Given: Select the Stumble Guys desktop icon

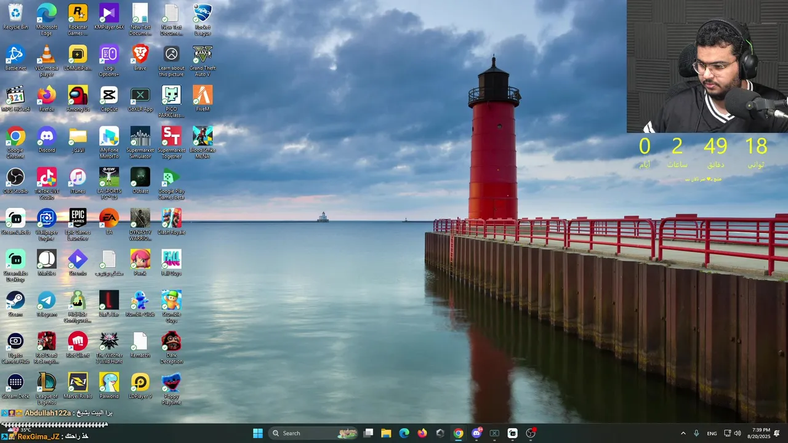Looking at the screenshot, I should (x=171, y=307).
